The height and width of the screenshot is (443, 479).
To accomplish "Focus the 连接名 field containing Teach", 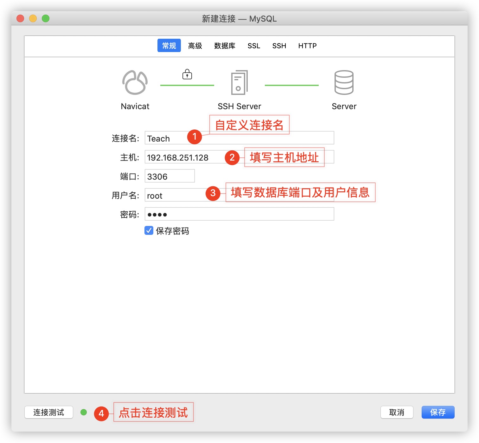I will coord(239,138).
